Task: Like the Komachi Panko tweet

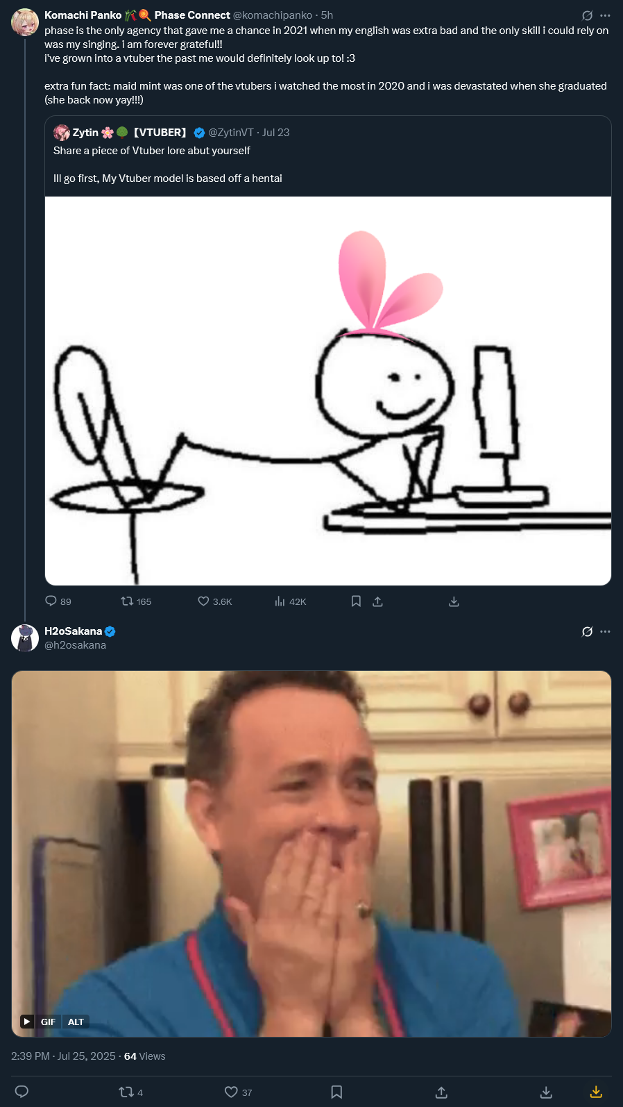Action: pyautogui.click(x=215, y=601)
